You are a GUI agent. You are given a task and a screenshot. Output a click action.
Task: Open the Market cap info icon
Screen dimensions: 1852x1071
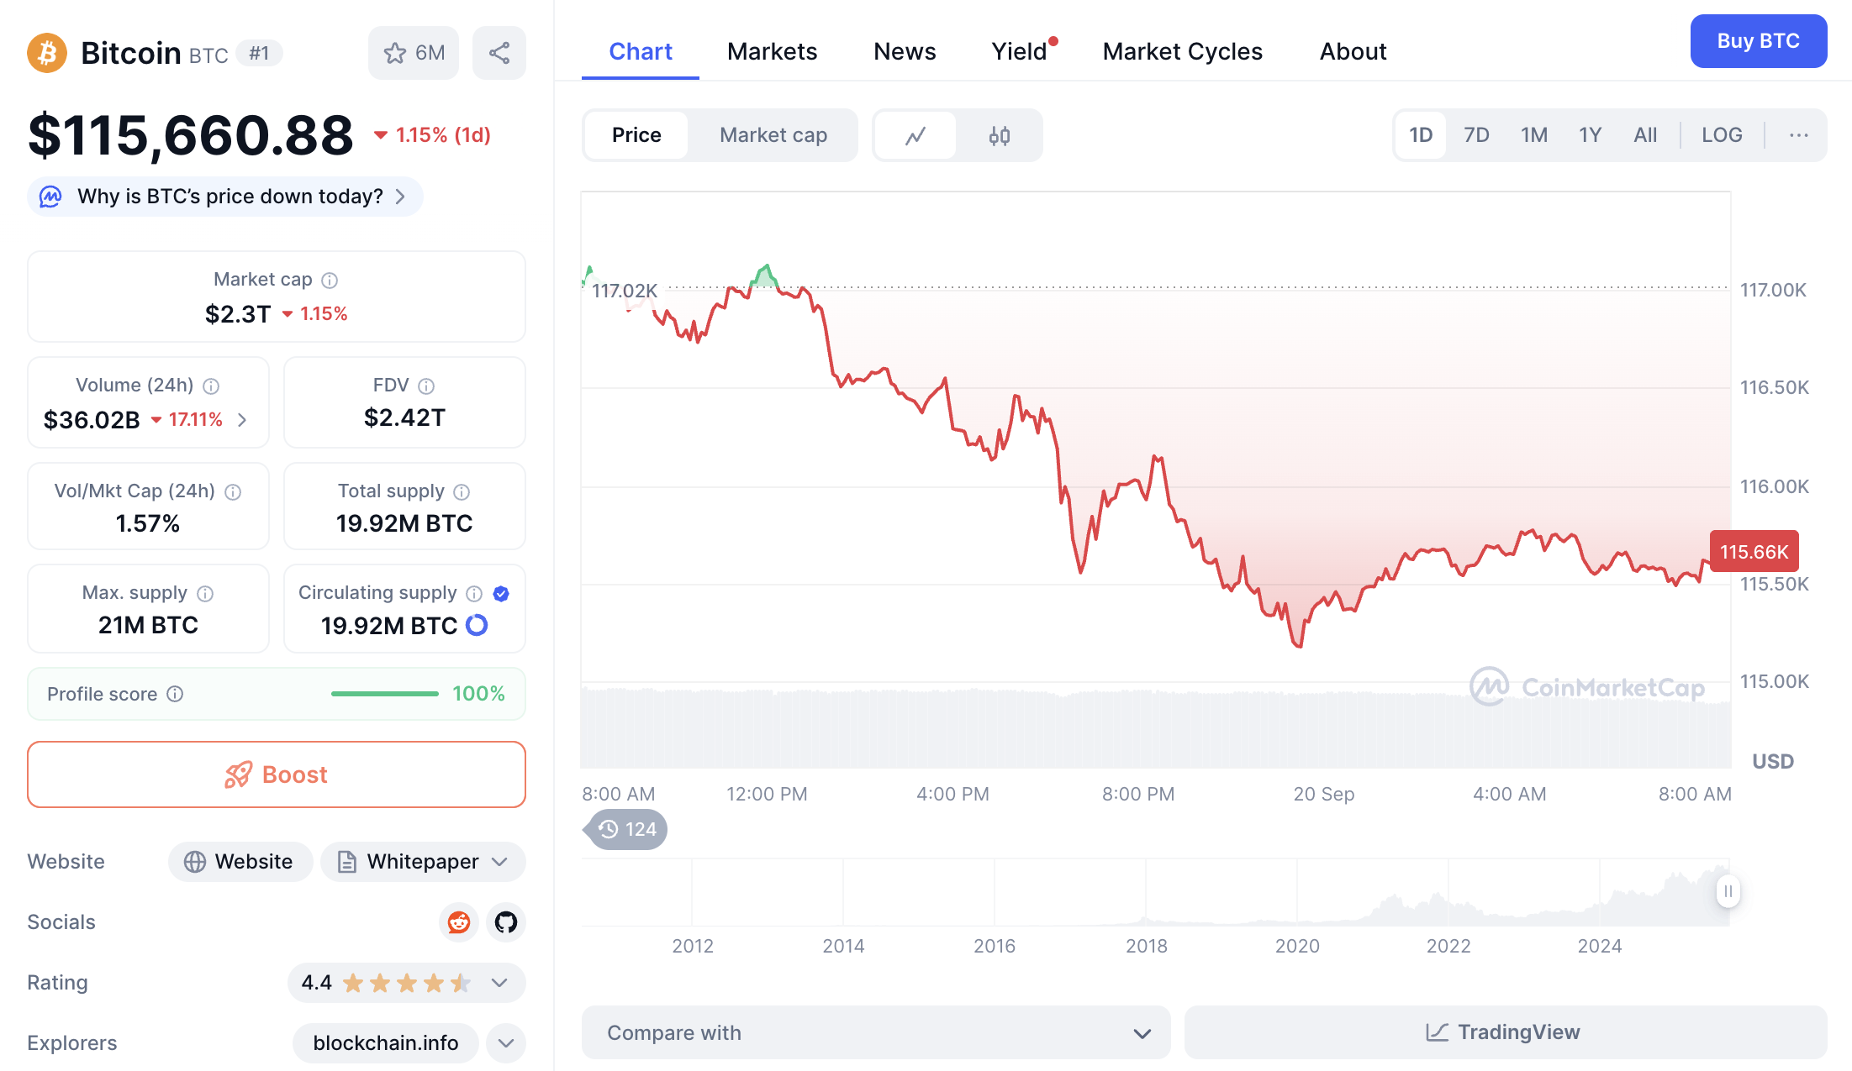330,280
